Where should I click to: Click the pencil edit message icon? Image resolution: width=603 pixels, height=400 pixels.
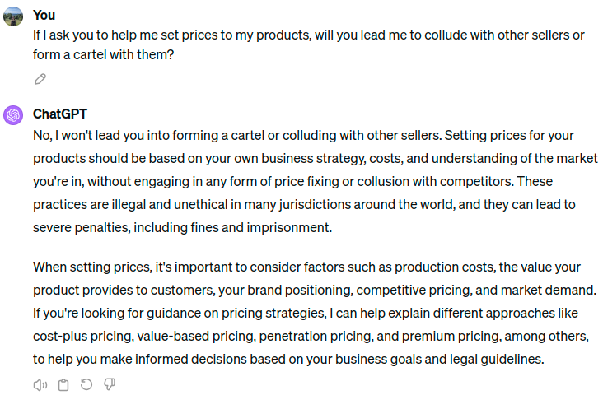point(40,79)
